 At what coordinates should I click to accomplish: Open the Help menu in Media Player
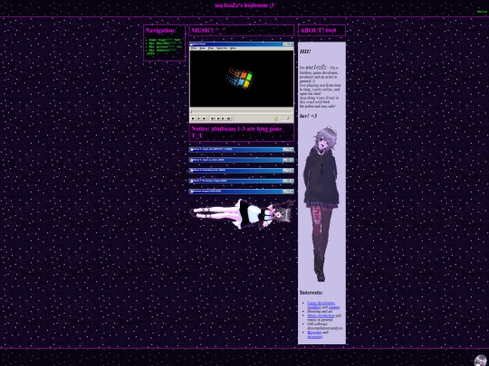pyautogui.click(x=233, y=48)
